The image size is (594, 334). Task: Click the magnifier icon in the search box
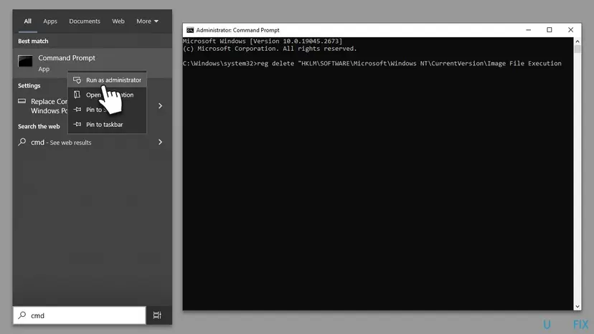point(22,315)
